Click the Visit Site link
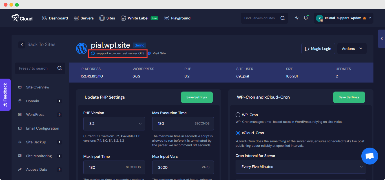This screenshot has height=180, width=385. [157, 53]
